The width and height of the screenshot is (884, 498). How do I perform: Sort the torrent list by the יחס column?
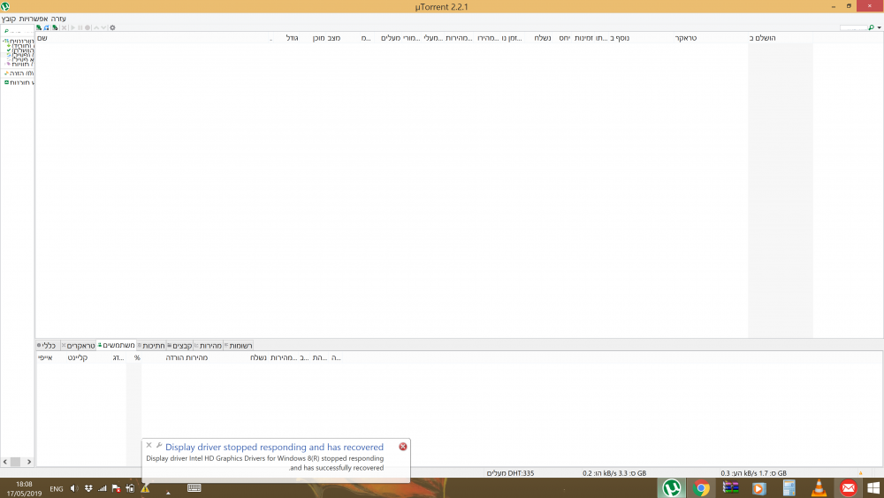click(564, 38)
